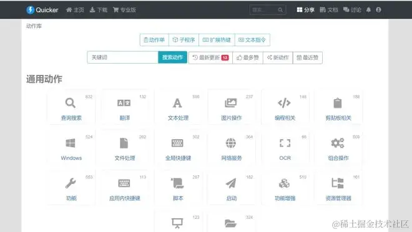Viewport: 412px width, 232px height.
Task: Click the 应用内快捷键 category label
Action: [x=125, y=198]
